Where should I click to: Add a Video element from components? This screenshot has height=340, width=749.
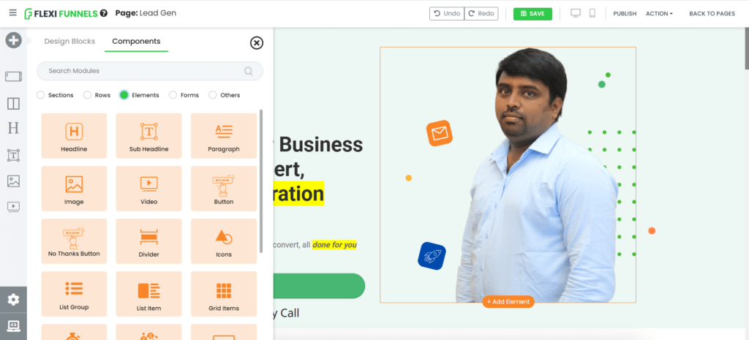[x=148, y=188]
